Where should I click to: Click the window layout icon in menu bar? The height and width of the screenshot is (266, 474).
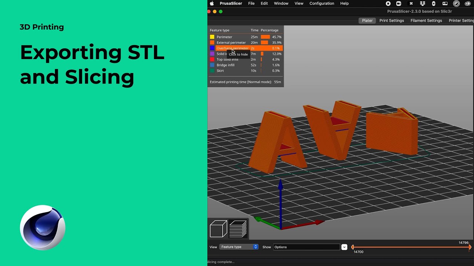click(445, 3)
